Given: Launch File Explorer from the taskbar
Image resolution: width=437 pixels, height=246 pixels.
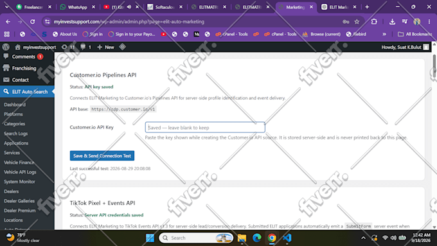Looking at the screenshot, I should (242, 238).
